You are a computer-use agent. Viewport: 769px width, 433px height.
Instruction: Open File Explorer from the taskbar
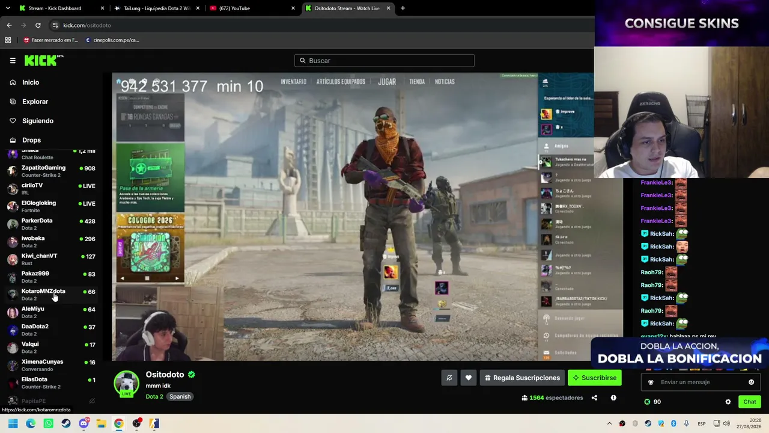tap(102, 423)
